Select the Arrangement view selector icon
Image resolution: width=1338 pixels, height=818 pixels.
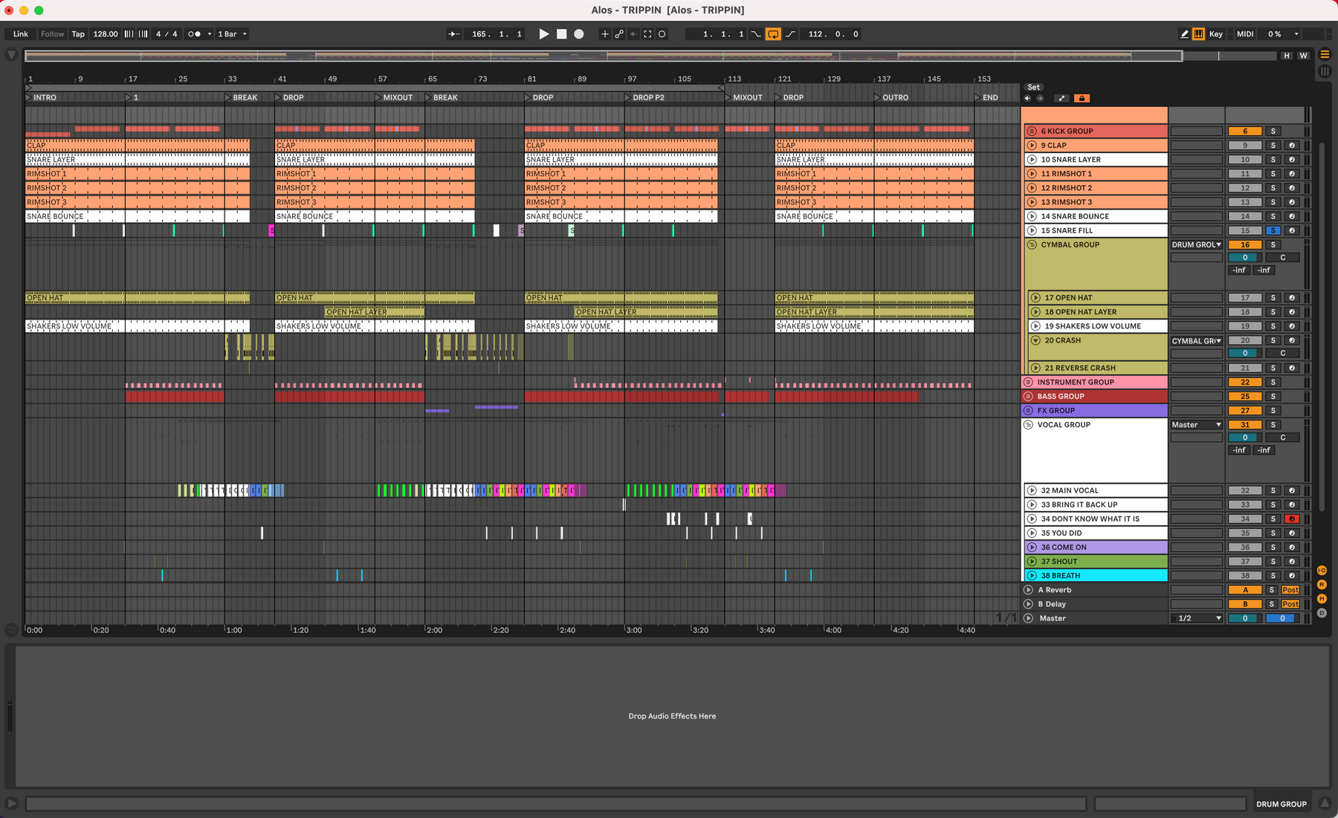click(x=1325, y=54)
